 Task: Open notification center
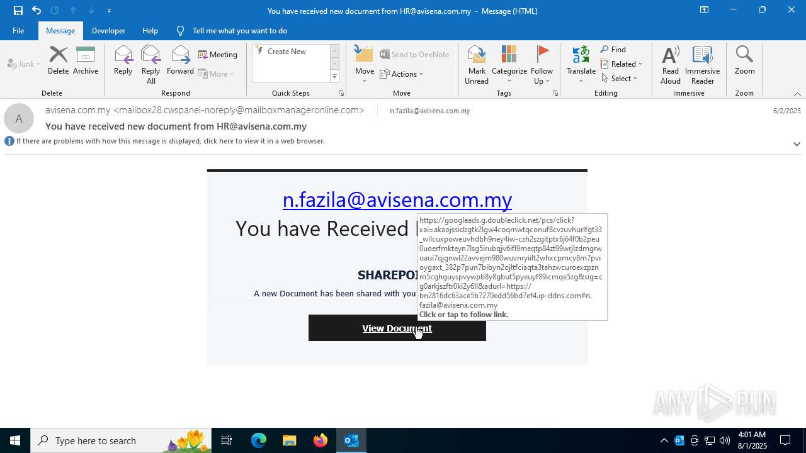tap(785, 440)
